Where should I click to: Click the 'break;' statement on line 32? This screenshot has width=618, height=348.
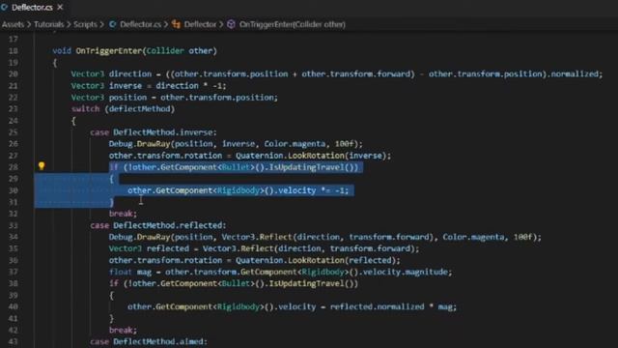click(123, 214)
